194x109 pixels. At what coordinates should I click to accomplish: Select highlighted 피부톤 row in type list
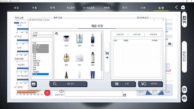[x=40, y=74]
